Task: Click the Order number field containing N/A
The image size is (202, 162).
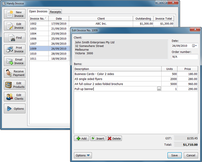Action: coord(185,57)
